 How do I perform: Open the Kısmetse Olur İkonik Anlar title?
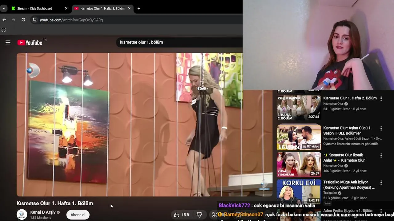[344, 157]
